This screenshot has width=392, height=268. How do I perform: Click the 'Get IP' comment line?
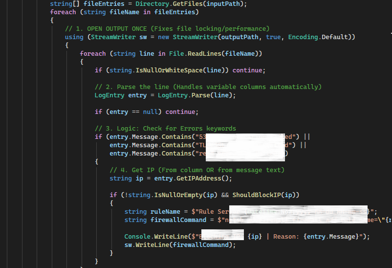click(x=197, y=170)
